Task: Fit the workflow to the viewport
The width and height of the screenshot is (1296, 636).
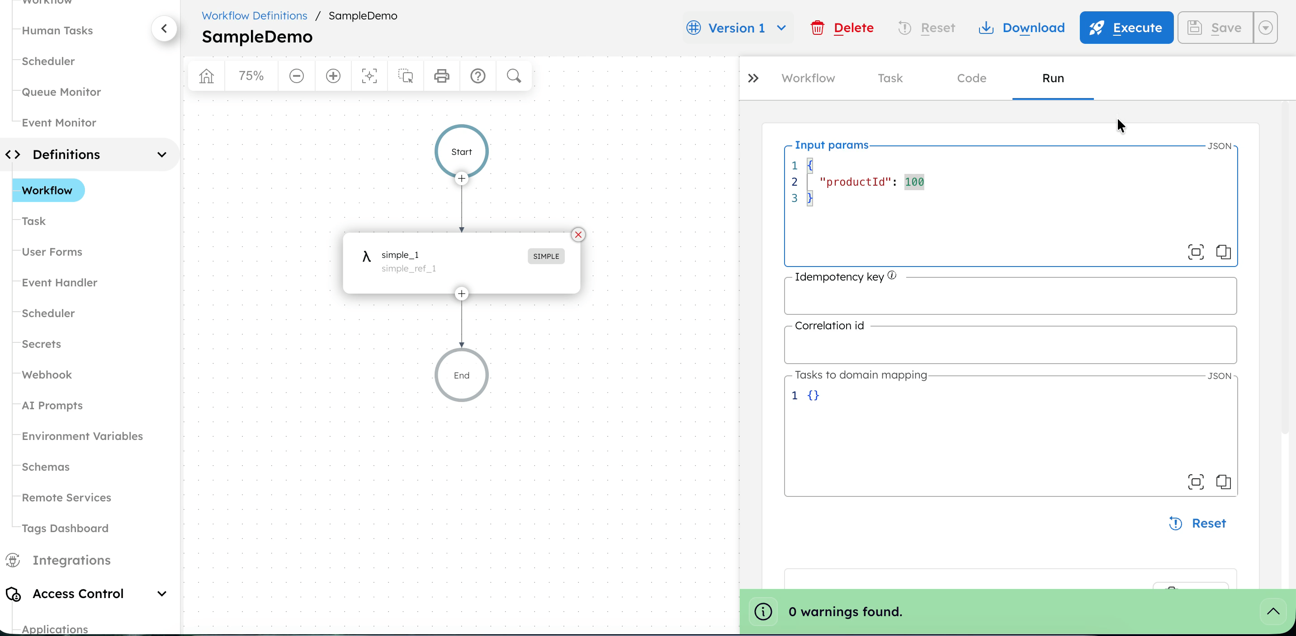Action: (369, 76)
